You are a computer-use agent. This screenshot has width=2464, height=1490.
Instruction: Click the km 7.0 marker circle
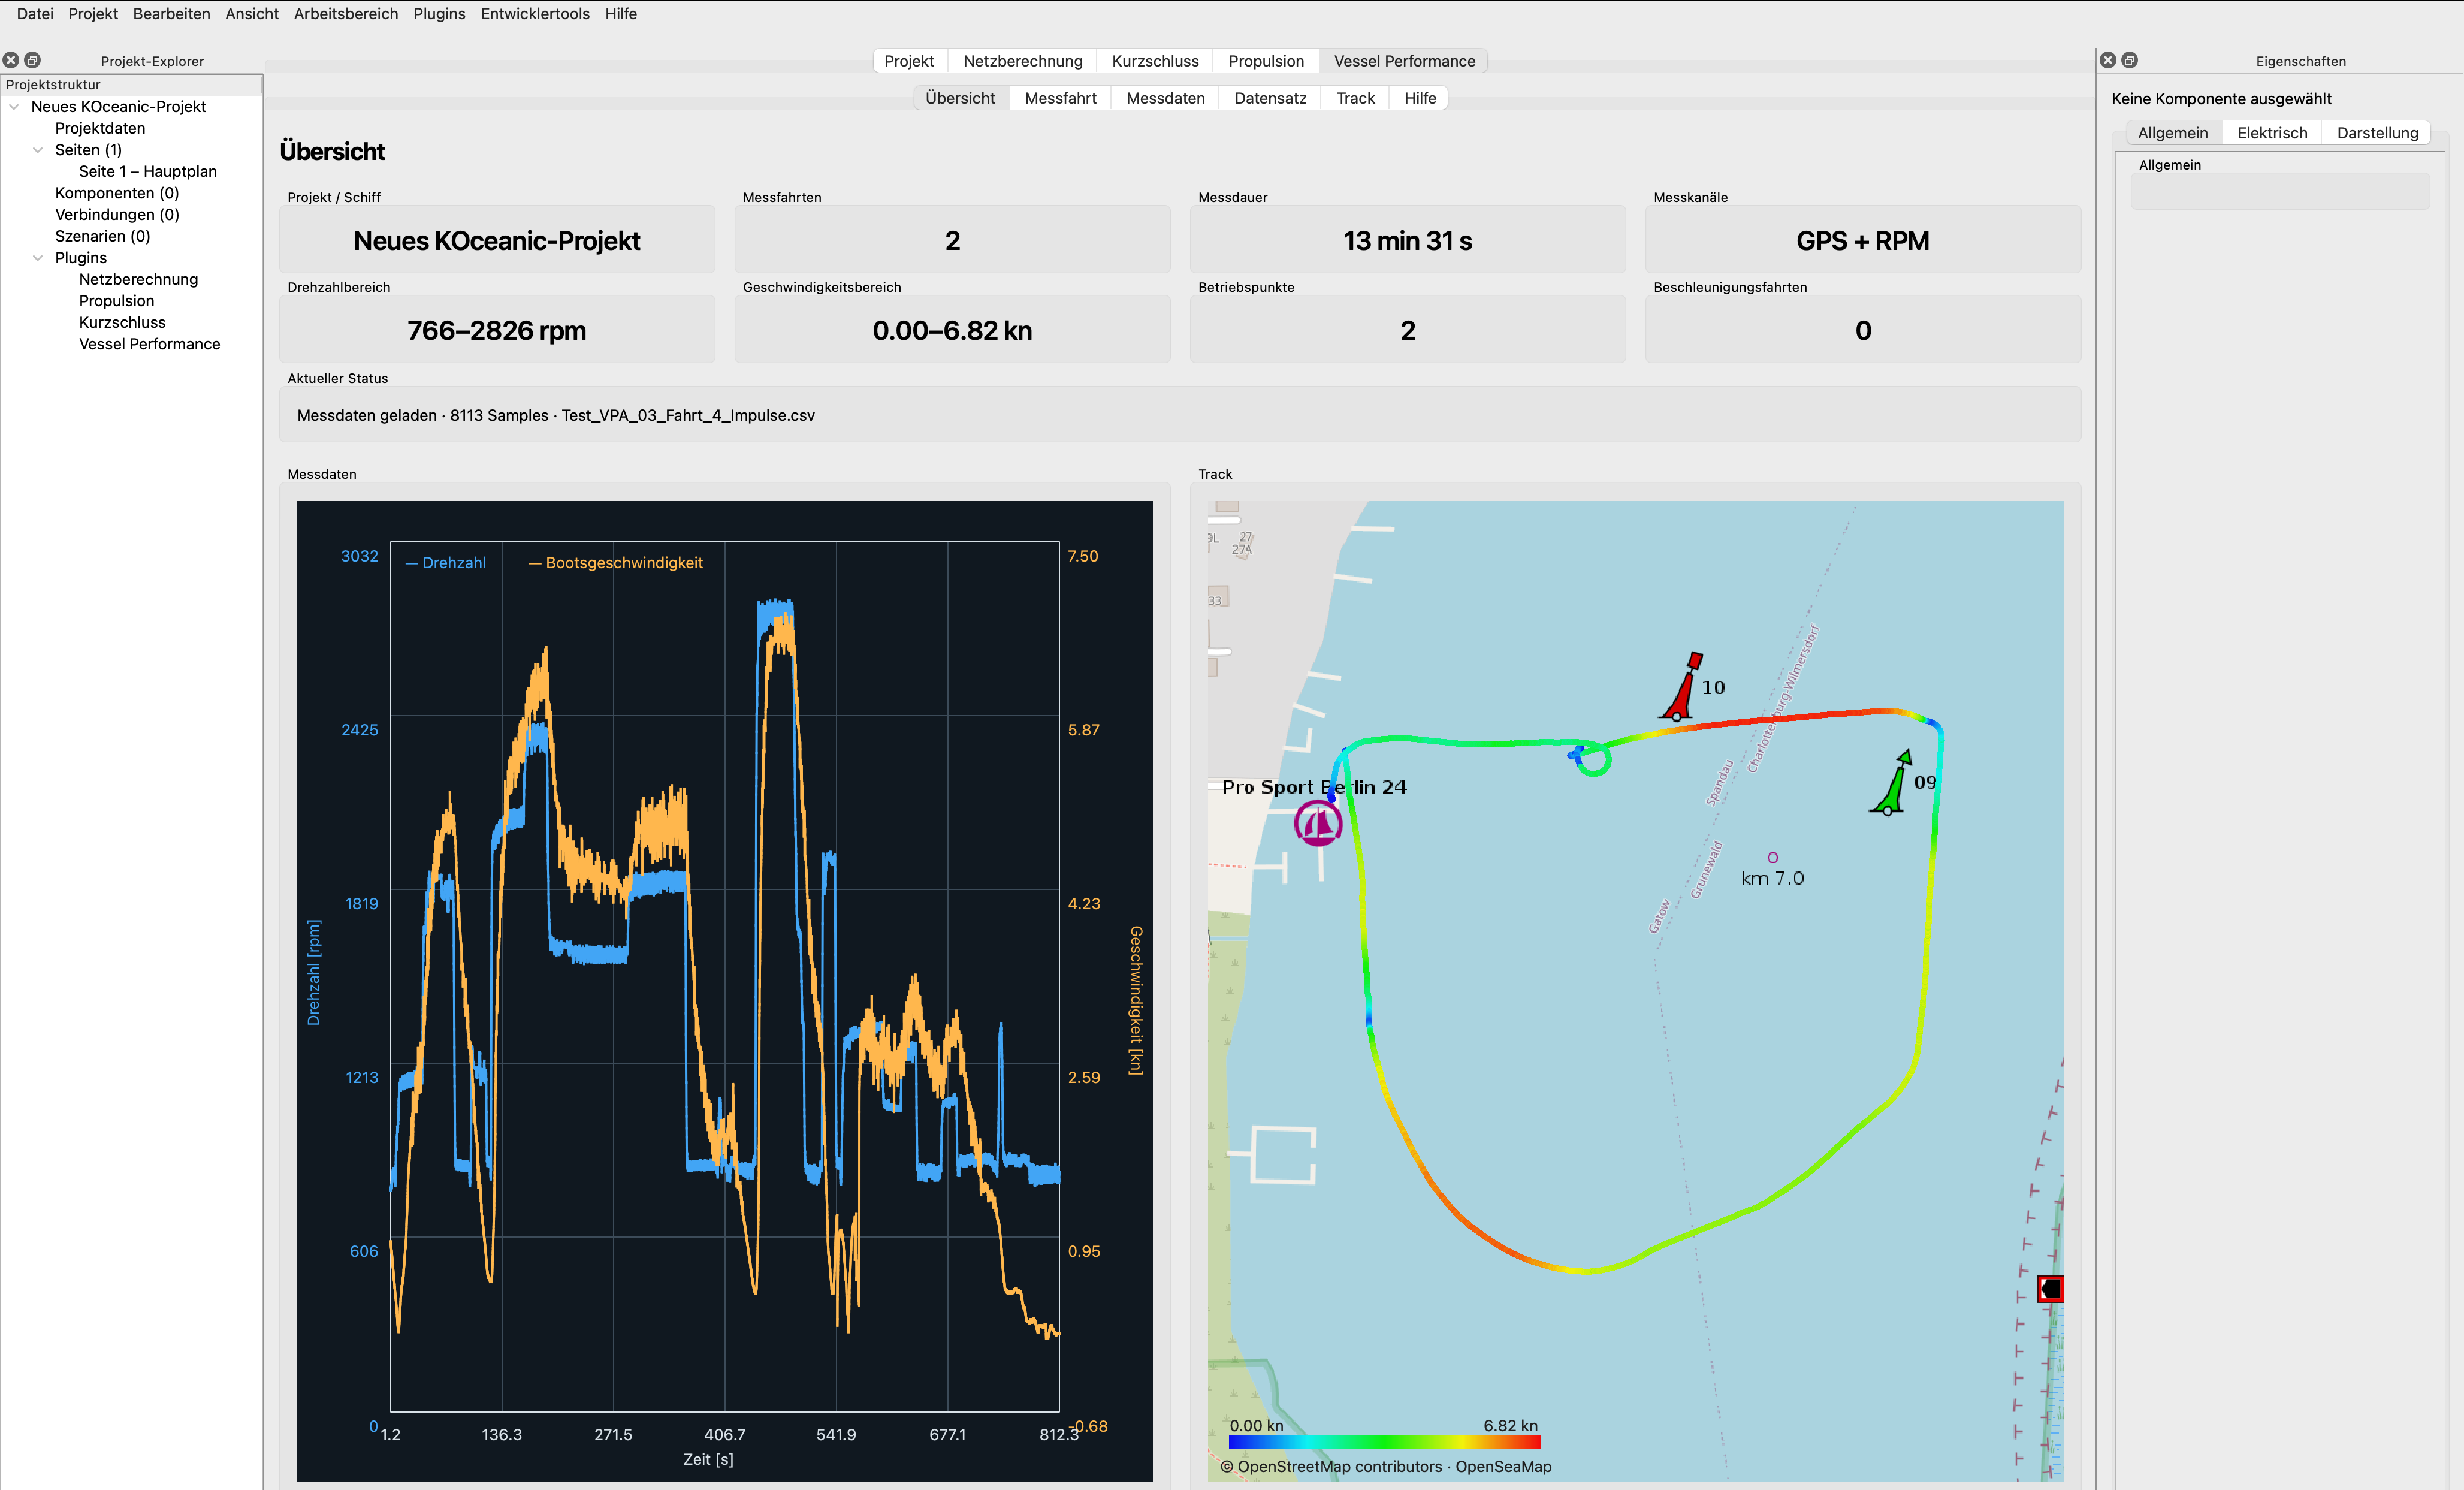click(1773, 857)
